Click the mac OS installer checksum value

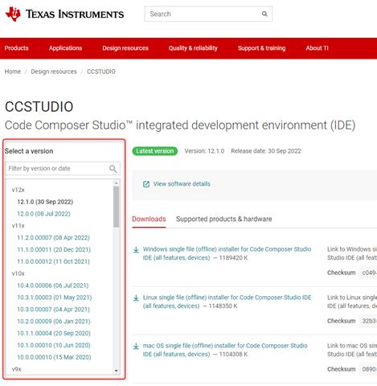pyautogui.click(x=368, y=369)
